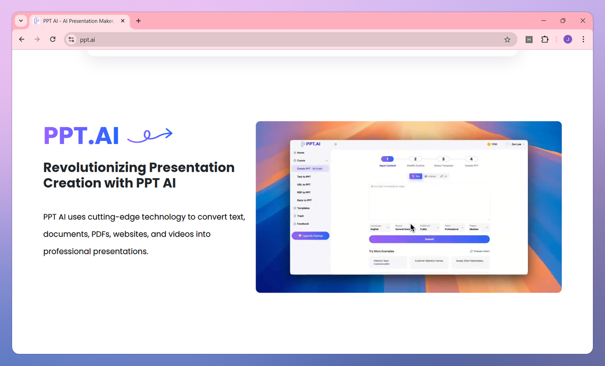Bookmark this page with the star icon
Screen dimensions: 605x366
507,39
